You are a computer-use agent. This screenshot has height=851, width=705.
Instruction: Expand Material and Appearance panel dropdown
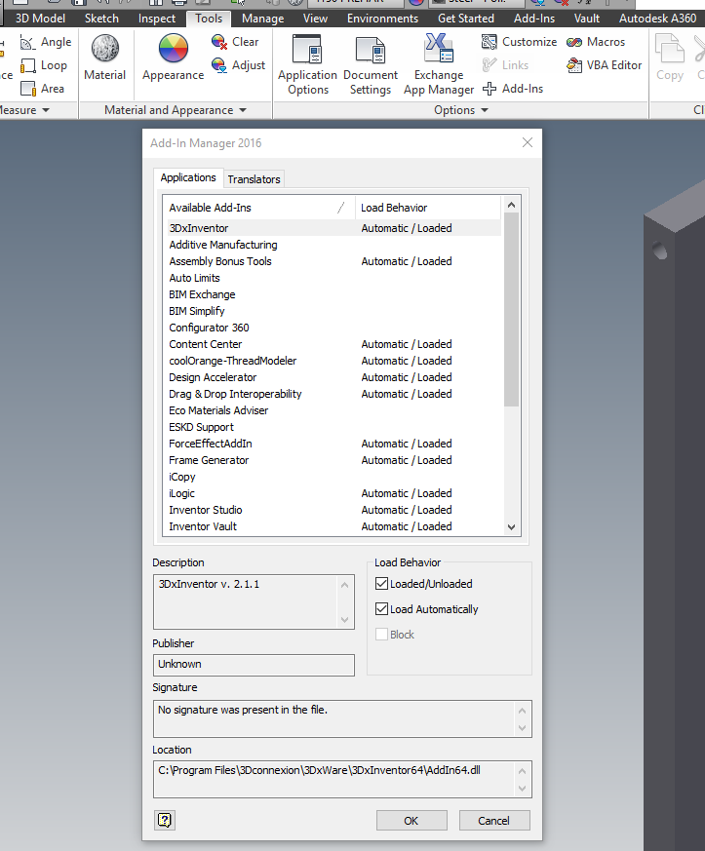243,110
